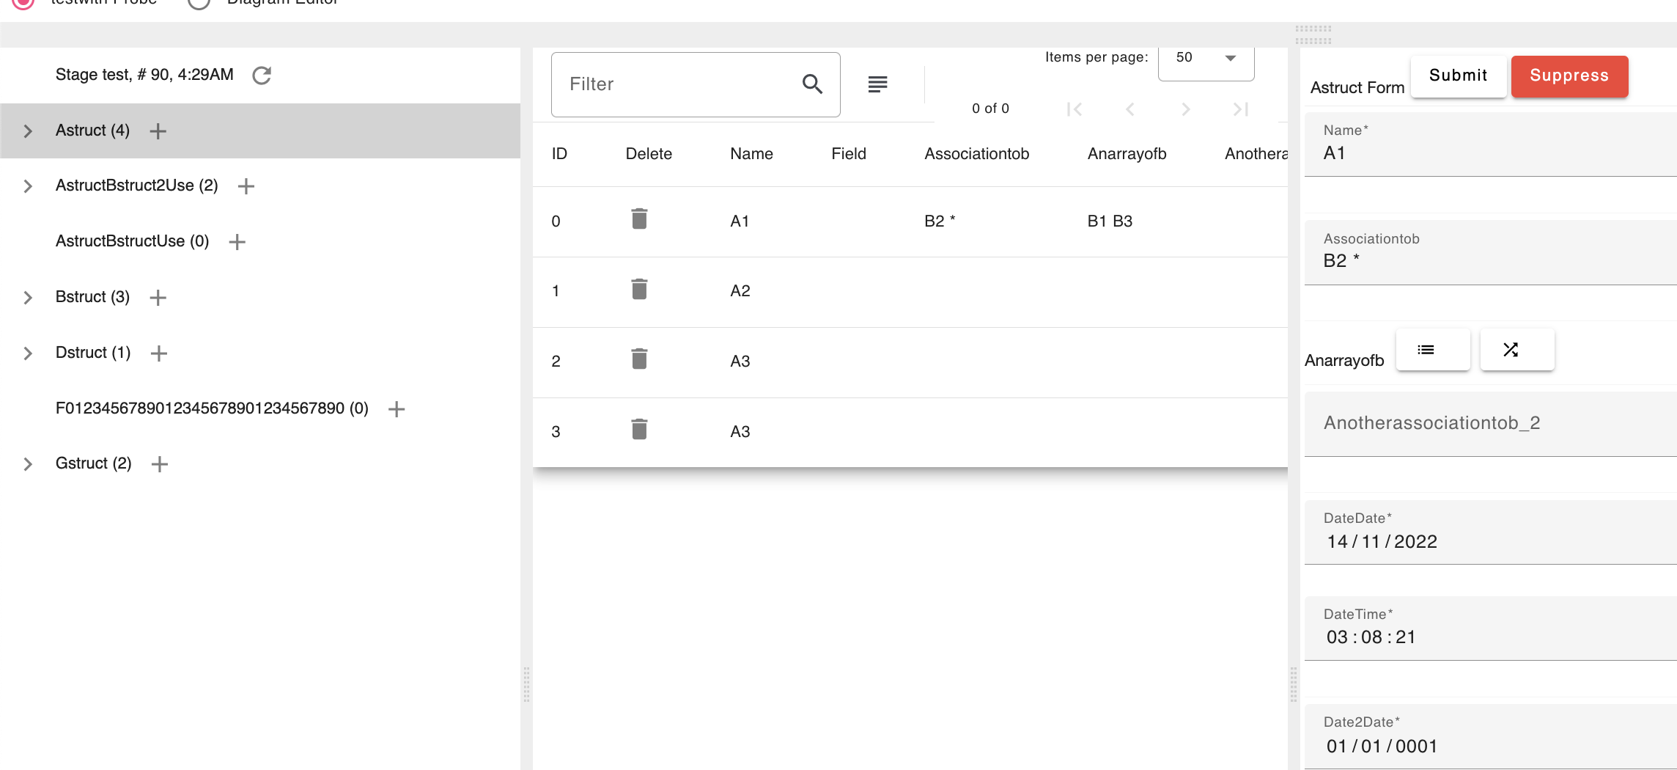
Task: Click Anarrayofb shuffle order button
Action: (x=1517, y=350)
